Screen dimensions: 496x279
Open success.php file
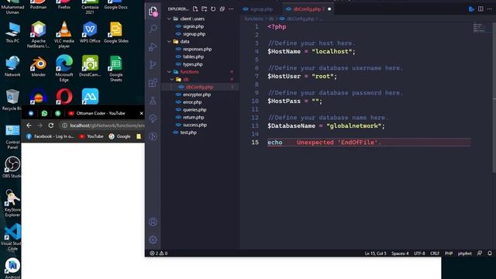(195, 125)
